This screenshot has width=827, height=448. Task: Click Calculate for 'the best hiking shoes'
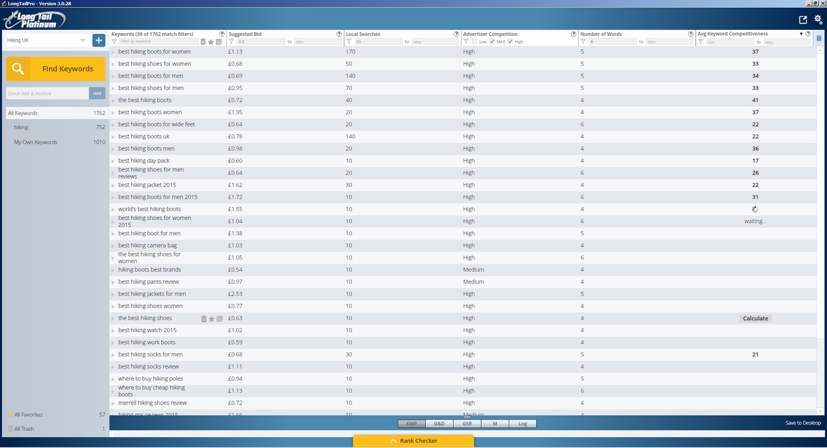pyautogui.click(x=755, y=318)
